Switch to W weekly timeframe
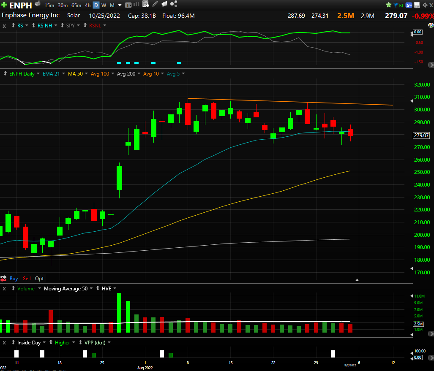Viewport: 434px width, 371px height. click(104, 5)
